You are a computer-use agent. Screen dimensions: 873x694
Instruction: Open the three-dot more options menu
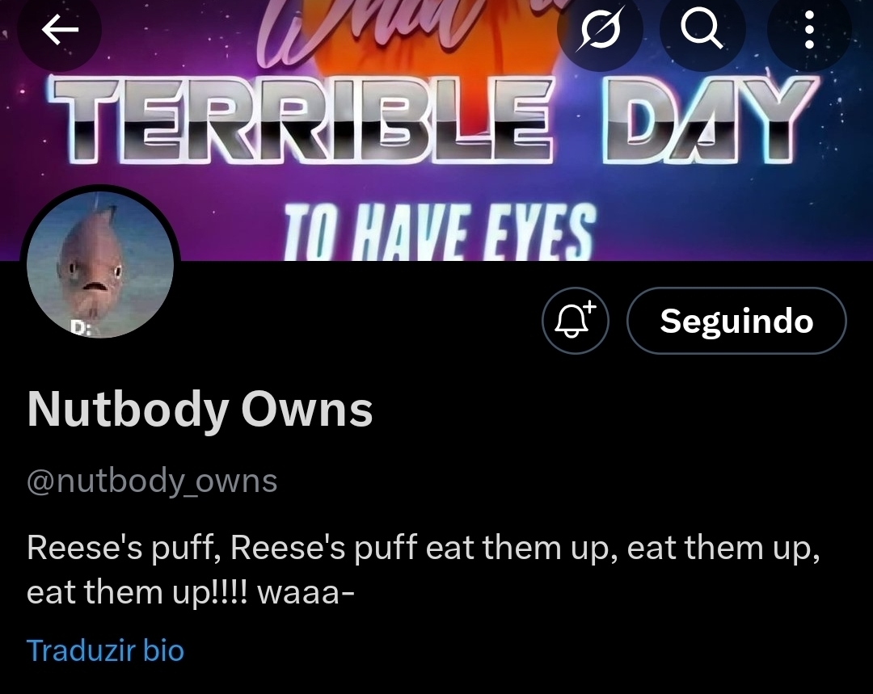pyautogui.click(x=809, y=29)
